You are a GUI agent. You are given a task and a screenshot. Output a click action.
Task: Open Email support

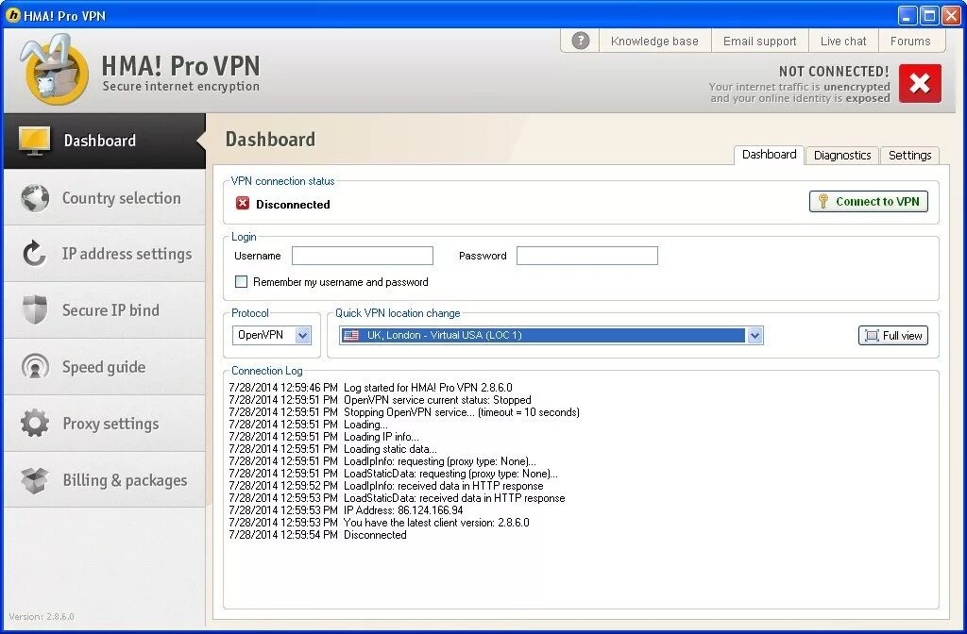pyautogui.click(x=760, y=42)
